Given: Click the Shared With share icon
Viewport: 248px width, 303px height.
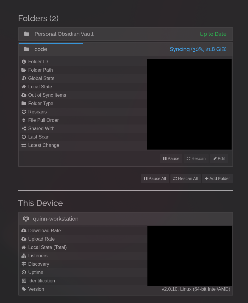Looking at the screenshot, I should pos(24,128).
